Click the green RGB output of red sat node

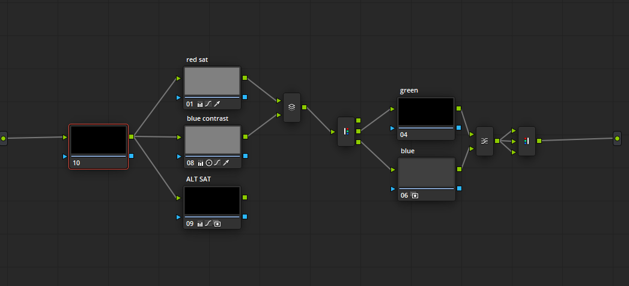click(245, 78)
